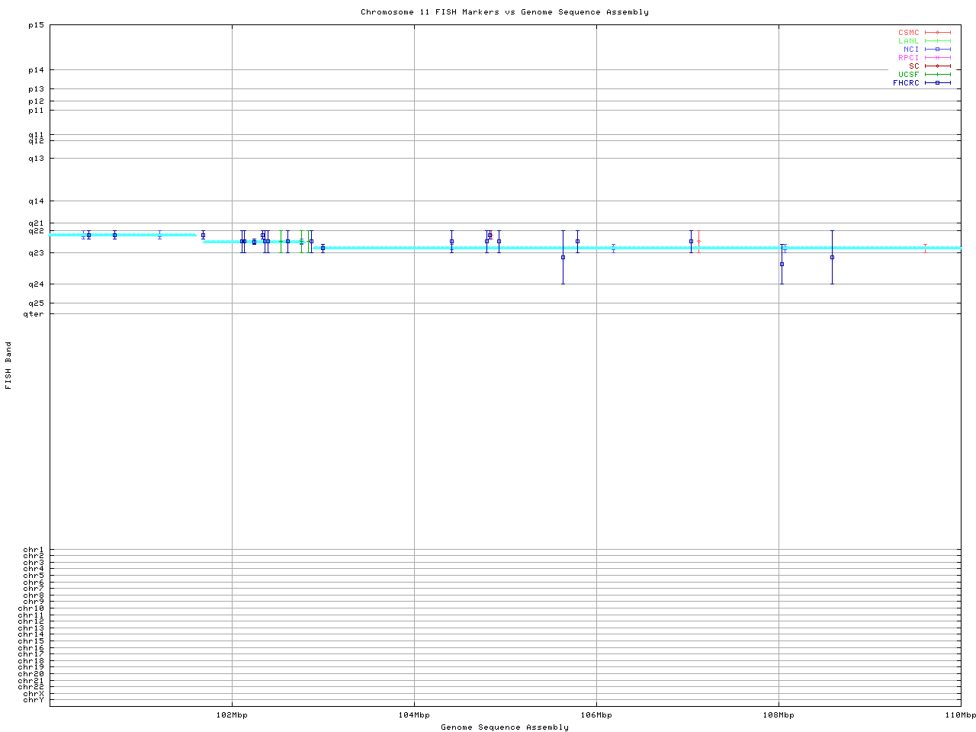Image resolution: width=976 pixels, height=732 pixels.
Task: Select the red CSMC data point near 107Mbp
Action: [698, 241]
